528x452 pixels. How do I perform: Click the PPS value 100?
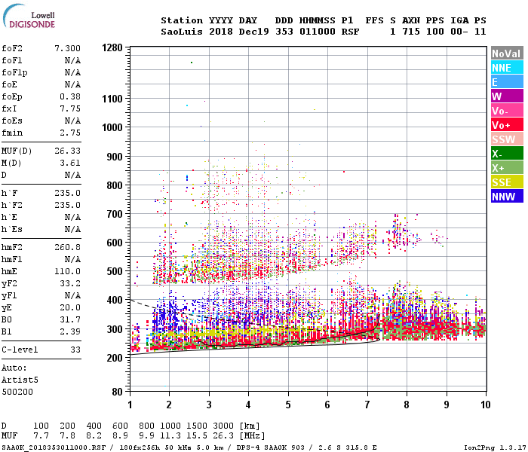435,32
